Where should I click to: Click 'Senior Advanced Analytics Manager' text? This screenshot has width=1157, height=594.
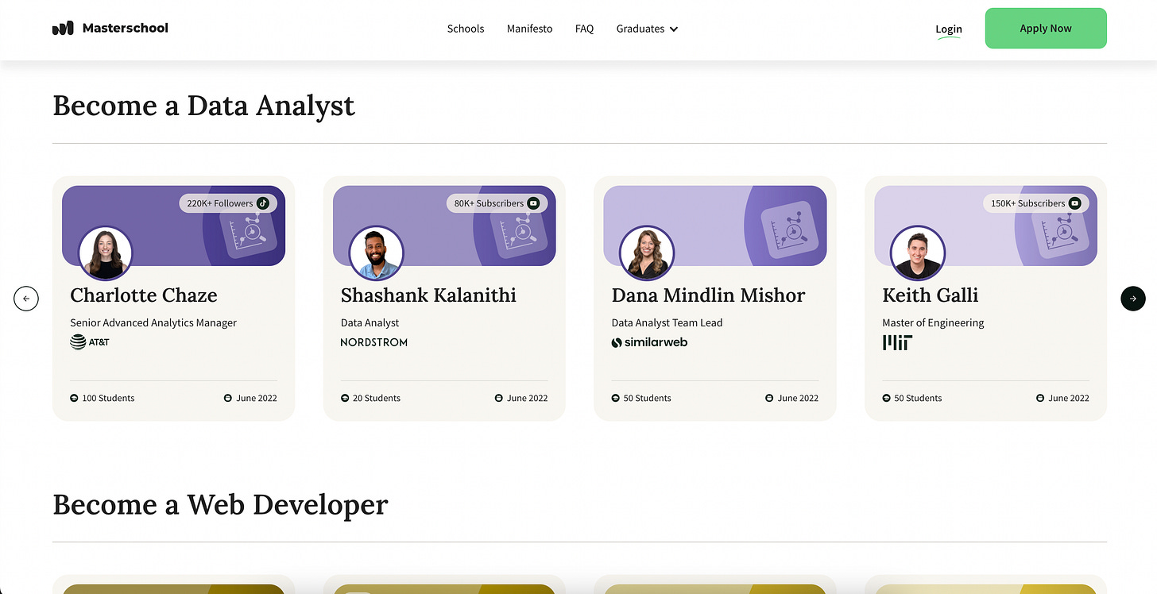pyautogui.click(x=153, y=322)
